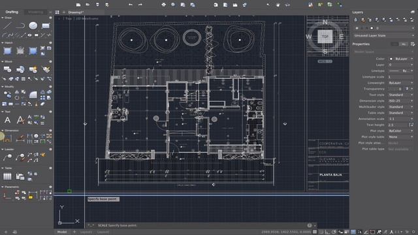Select the Line tool in Draw
The height and width of the screenshot is (235, 418).
coord(7,25)
